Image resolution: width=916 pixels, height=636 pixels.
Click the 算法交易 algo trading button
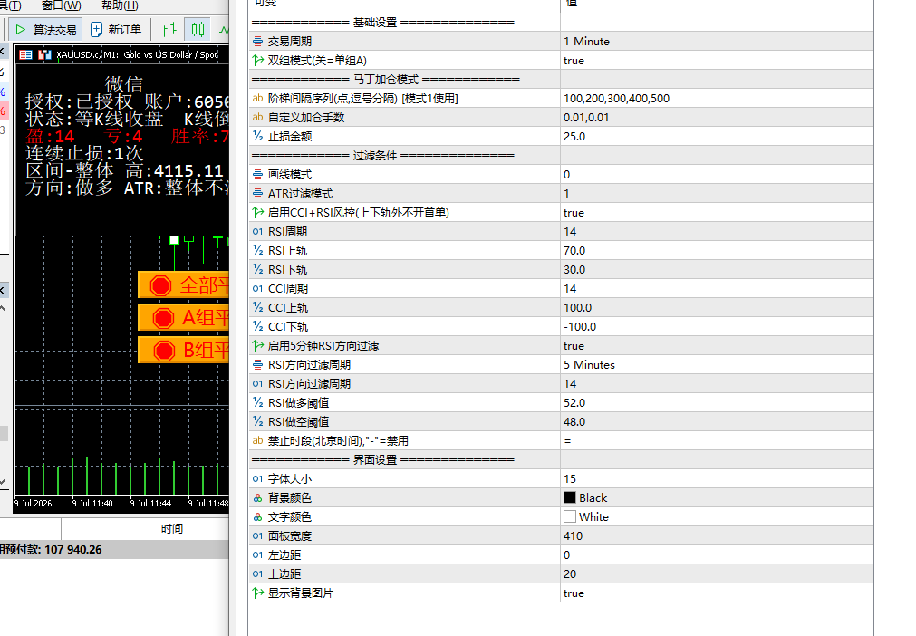tap(45, 29)
